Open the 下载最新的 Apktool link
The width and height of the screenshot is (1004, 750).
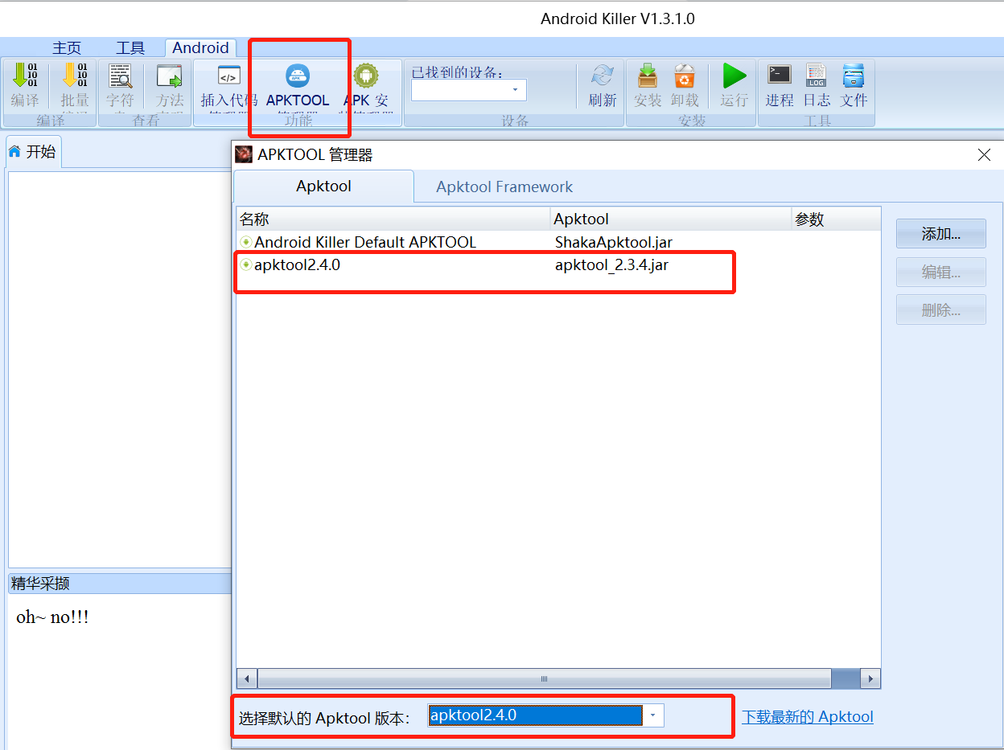pyautogui.click(x=808, y=717)
